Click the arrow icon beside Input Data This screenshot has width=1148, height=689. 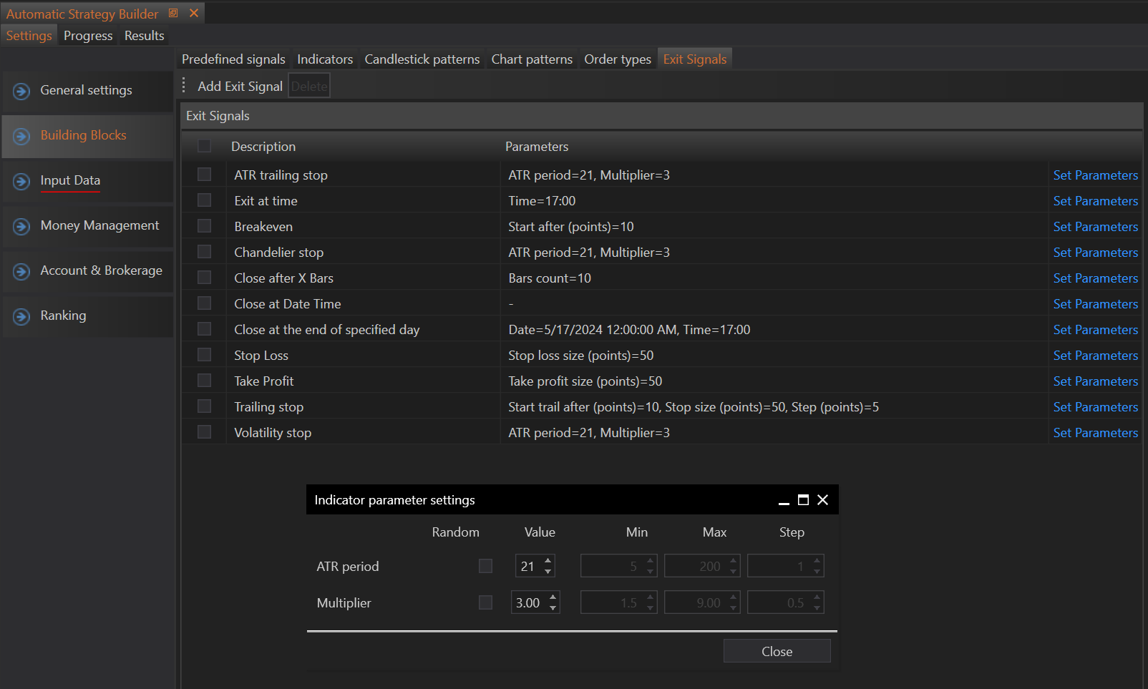21,181
